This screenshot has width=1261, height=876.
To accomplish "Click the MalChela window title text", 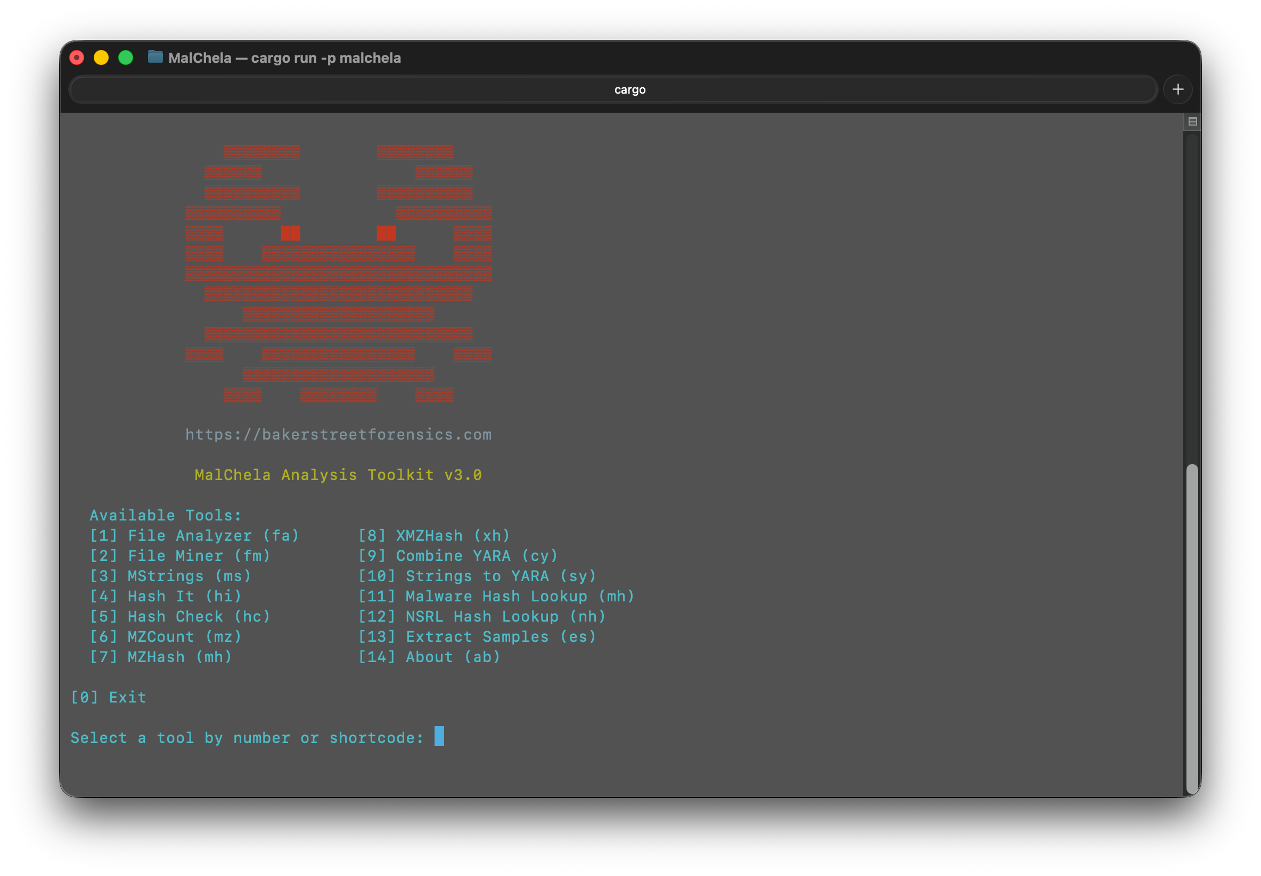I will click(284, 57).
